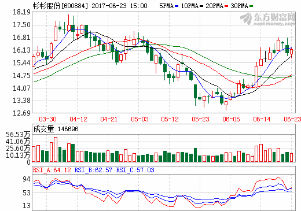This screenshot has height=211, width=301.
Task: Click the 5PMA legend label
Action: (166, 6)
